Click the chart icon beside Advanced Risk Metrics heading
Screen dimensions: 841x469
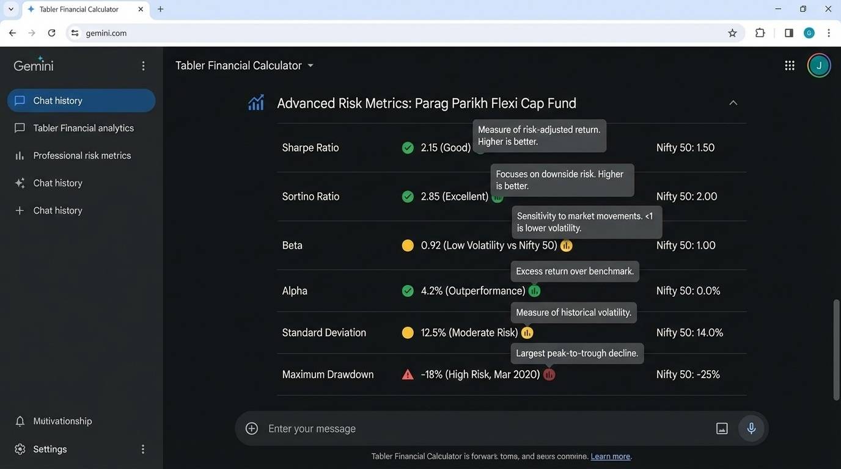click(x=255, y=102)
